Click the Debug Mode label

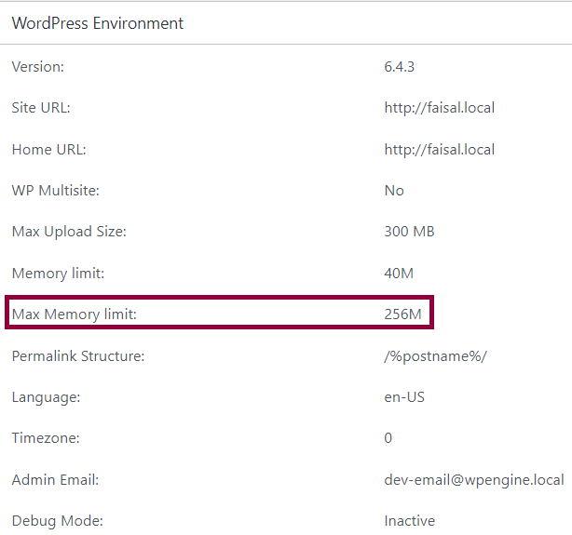(x=57, y=521)
